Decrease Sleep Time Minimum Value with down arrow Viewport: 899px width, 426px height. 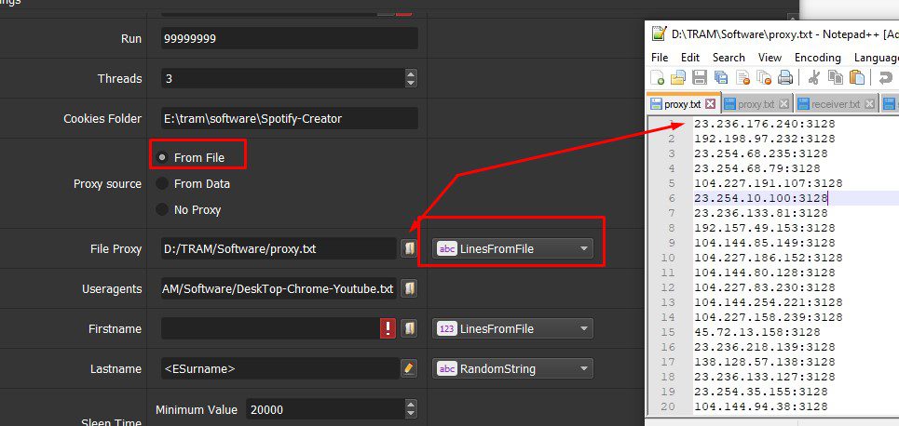(411, 415)
